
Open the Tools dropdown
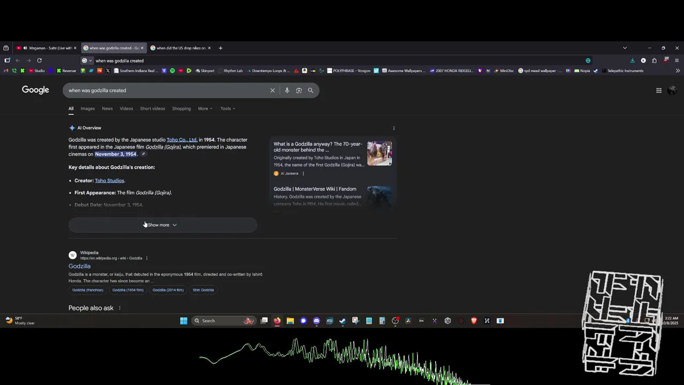[228, 109]
